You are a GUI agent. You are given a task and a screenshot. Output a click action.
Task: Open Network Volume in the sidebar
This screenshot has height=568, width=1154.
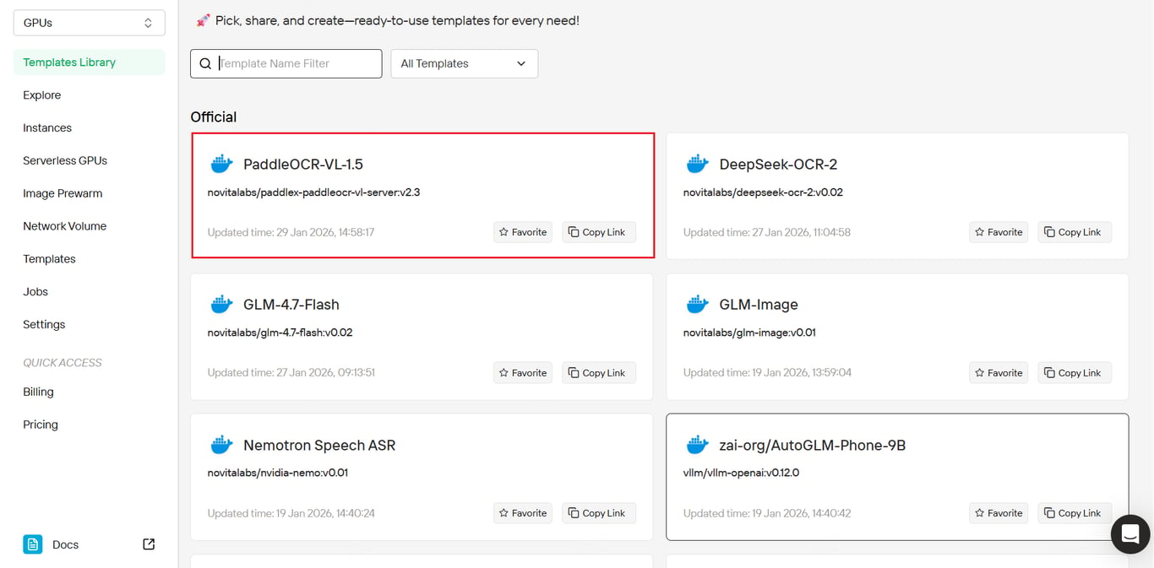coord(65,226)
